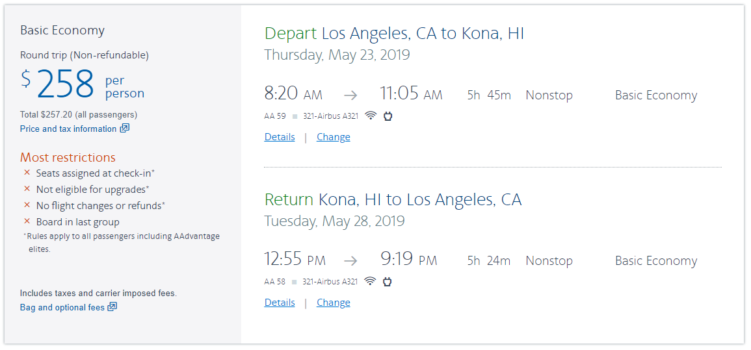751x350 pixels.
Task: Click the power outlet icon on the return flight
Action: (x=388, y=282)
